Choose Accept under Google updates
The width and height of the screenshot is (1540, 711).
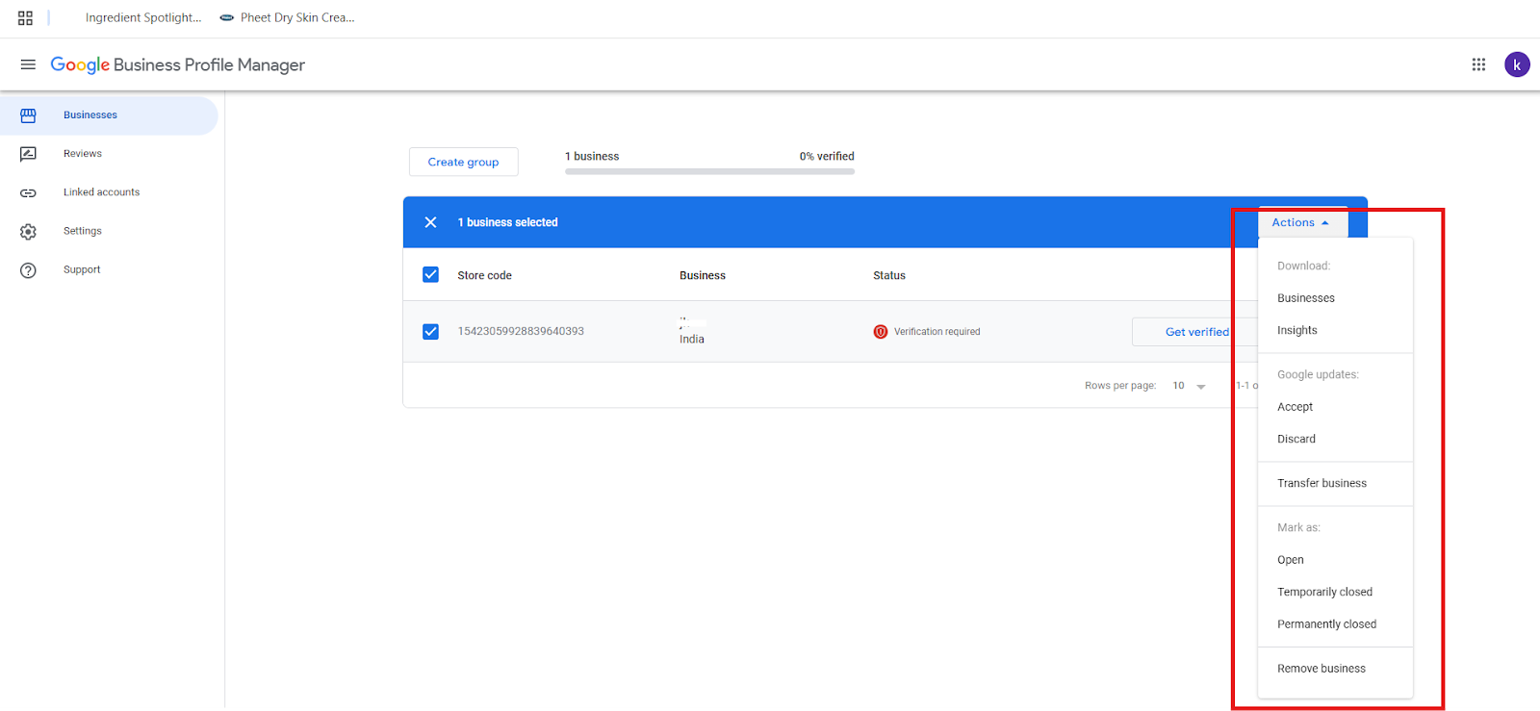pyautogui.click(x=1296, y=407)
